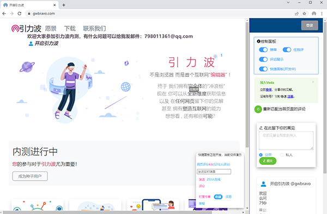
Task: Click the info icon beside 控制面板
Action: pyautogui.click(x=258, y=41)
